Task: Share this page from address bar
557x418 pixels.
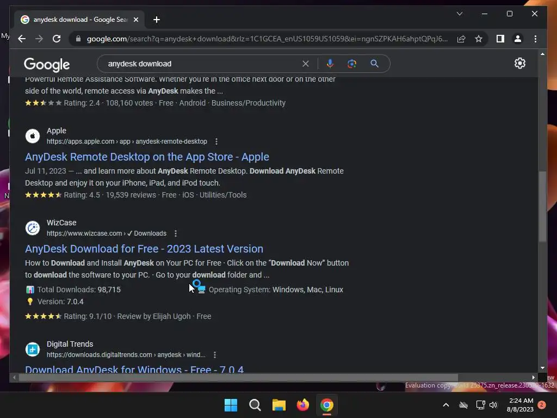Action: click(x=461, y=39)
